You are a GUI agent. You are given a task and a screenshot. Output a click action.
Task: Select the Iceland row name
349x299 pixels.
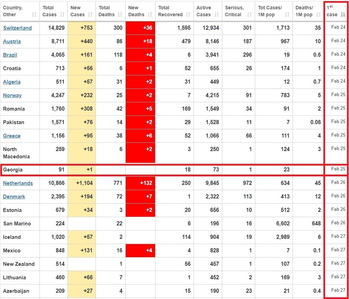pyautogui.click(x=12, y=237)
